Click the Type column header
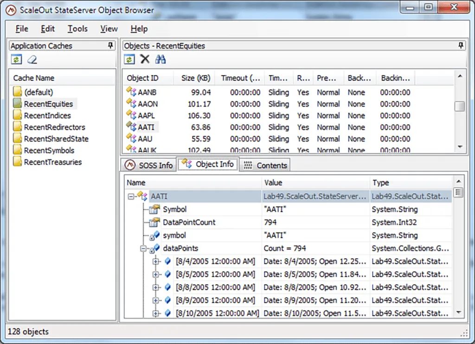This screenshot has height=344, width=475. pos(411,183)
